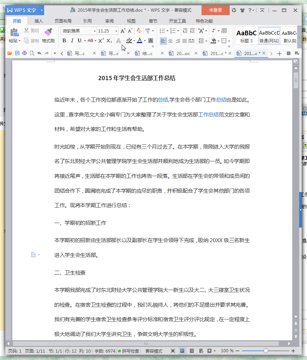Open the 审阅 ribbon tab
This screenshot has width=307, height=360.
point(109,21)
